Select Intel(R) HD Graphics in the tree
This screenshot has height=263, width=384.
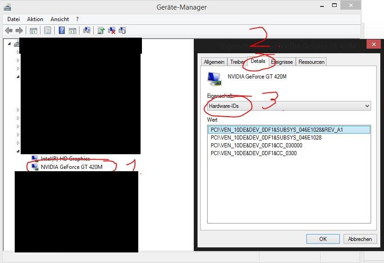click(x=65, y=158)
